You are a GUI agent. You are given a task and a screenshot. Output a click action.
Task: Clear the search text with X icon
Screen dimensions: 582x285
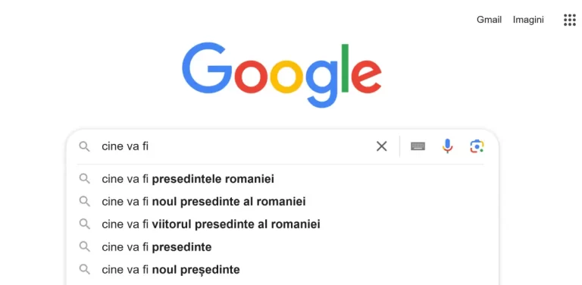(382, 146)
